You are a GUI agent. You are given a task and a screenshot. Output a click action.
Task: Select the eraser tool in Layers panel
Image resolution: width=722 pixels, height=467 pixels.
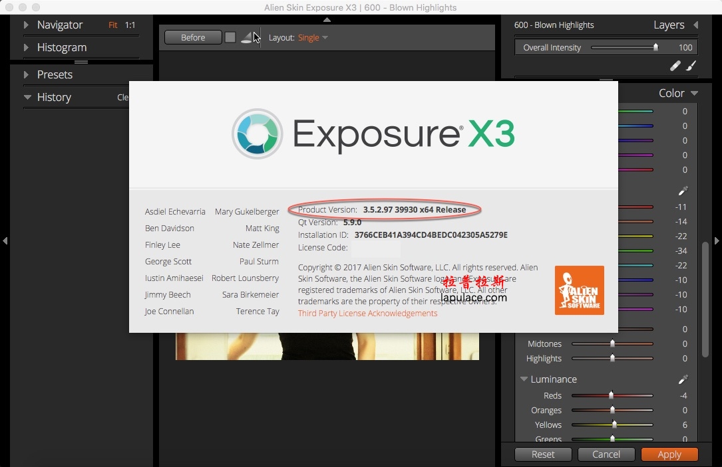click(x=675, y=66)
